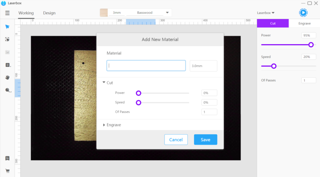Activate the hand pan tool
Viewport: 320px width, 177px height.
tap(7, 78)
